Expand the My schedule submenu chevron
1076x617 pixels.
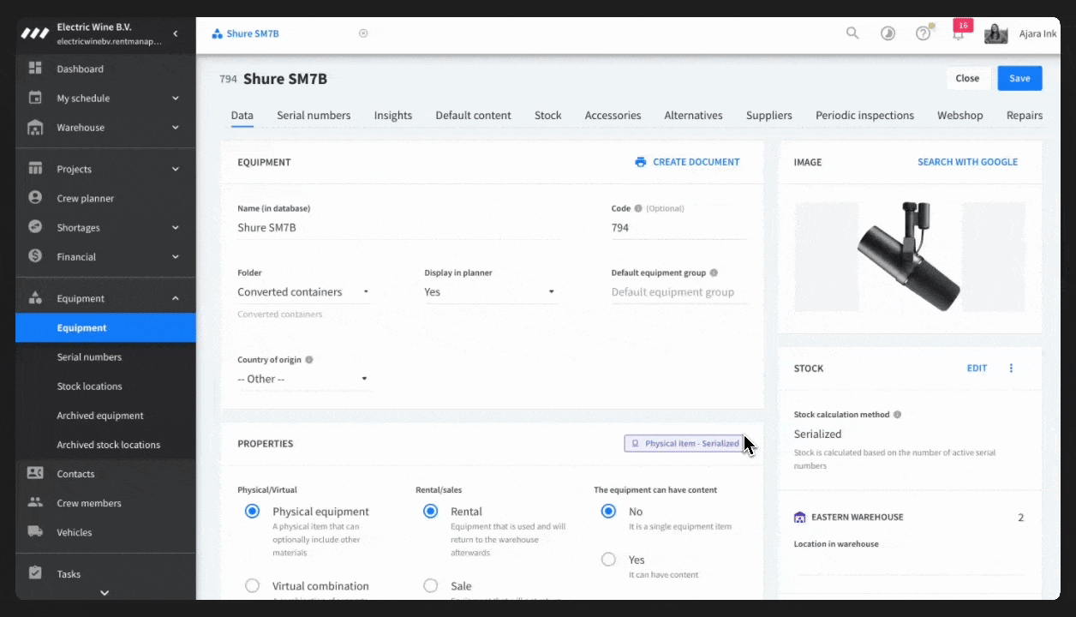175,98
